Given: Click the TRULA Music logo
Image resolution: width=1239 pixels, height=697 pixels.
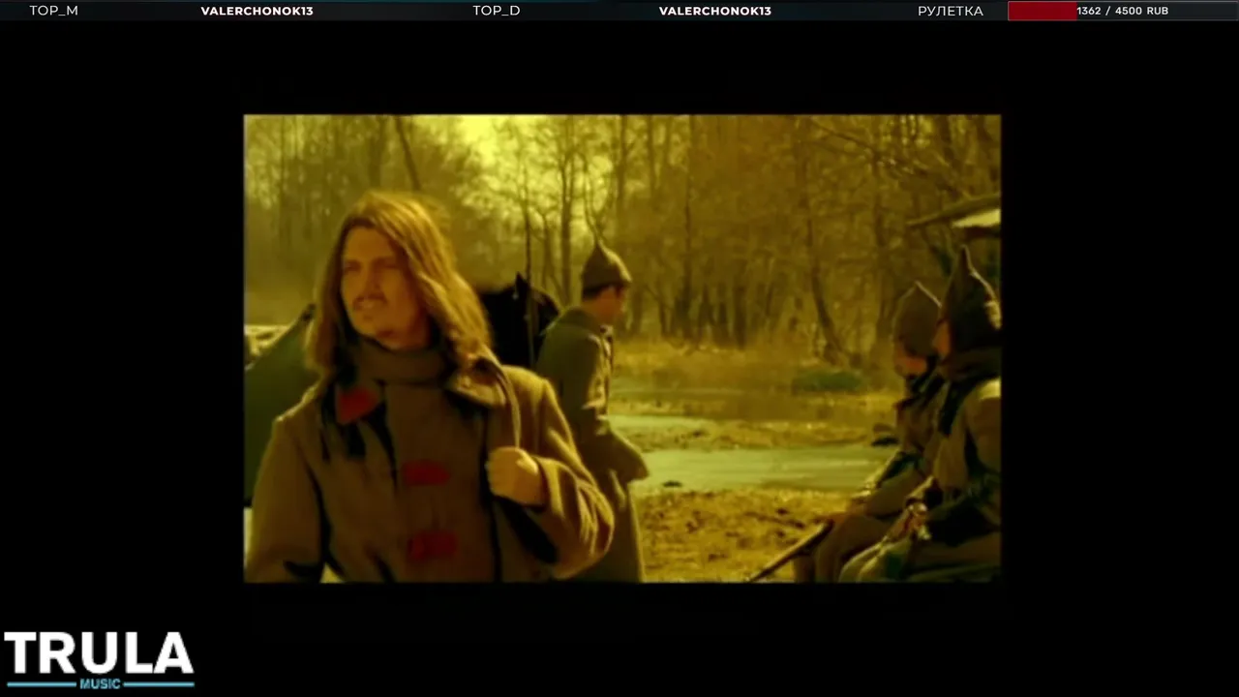Looking at the screenshot, I should click(99, 660).
